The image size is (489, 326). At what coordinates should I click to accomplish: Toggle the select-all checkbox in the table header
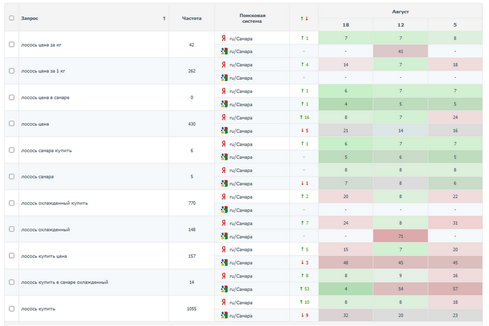(x=12, y=18)
